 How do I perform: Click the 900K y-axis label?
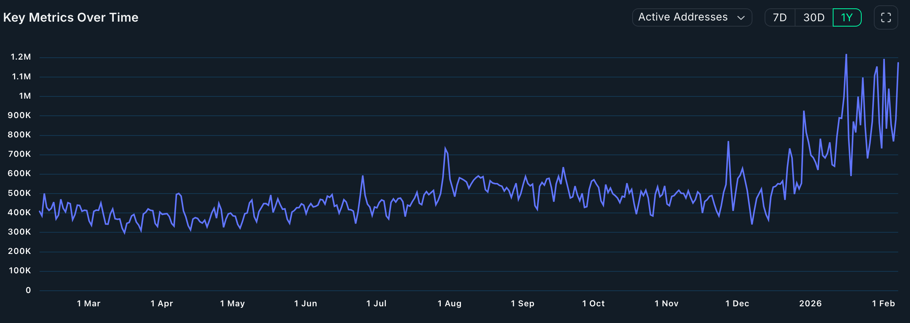pos(19,115)
